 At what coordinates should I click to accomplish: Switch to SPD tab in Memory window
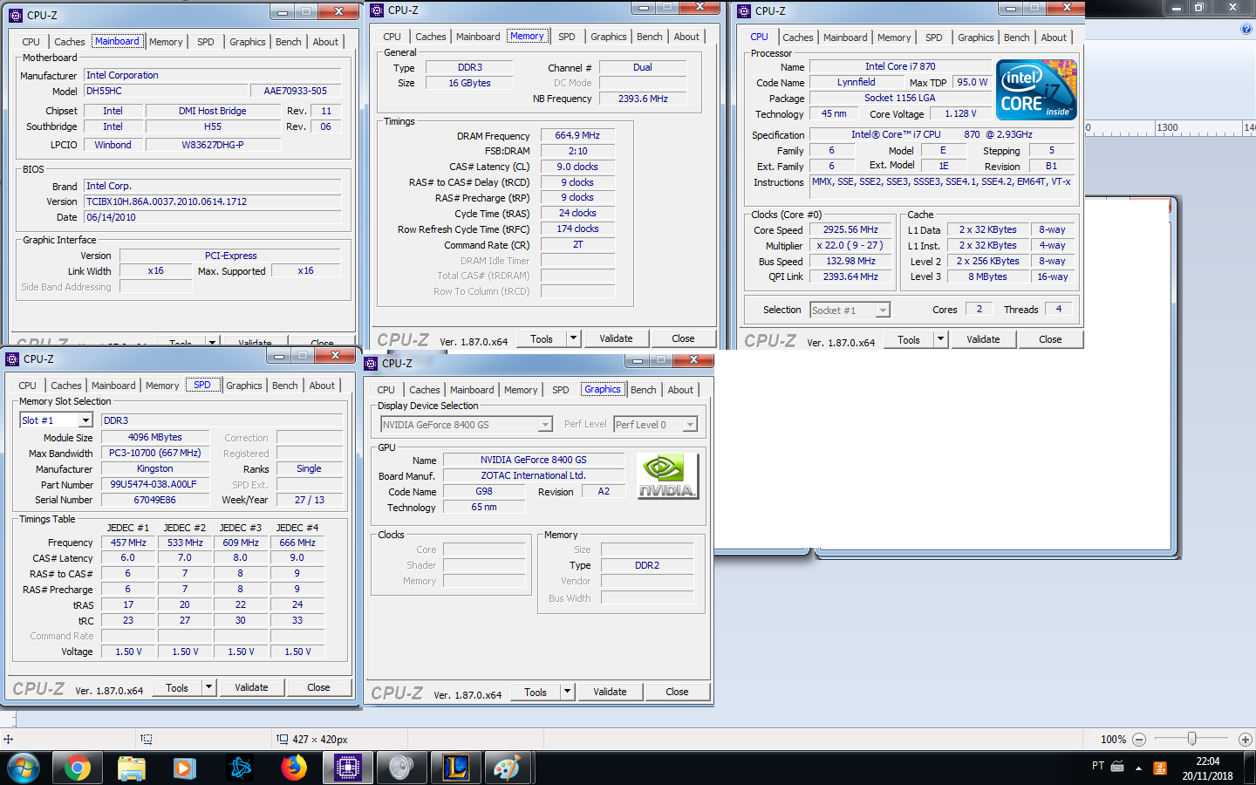[567, 37]
